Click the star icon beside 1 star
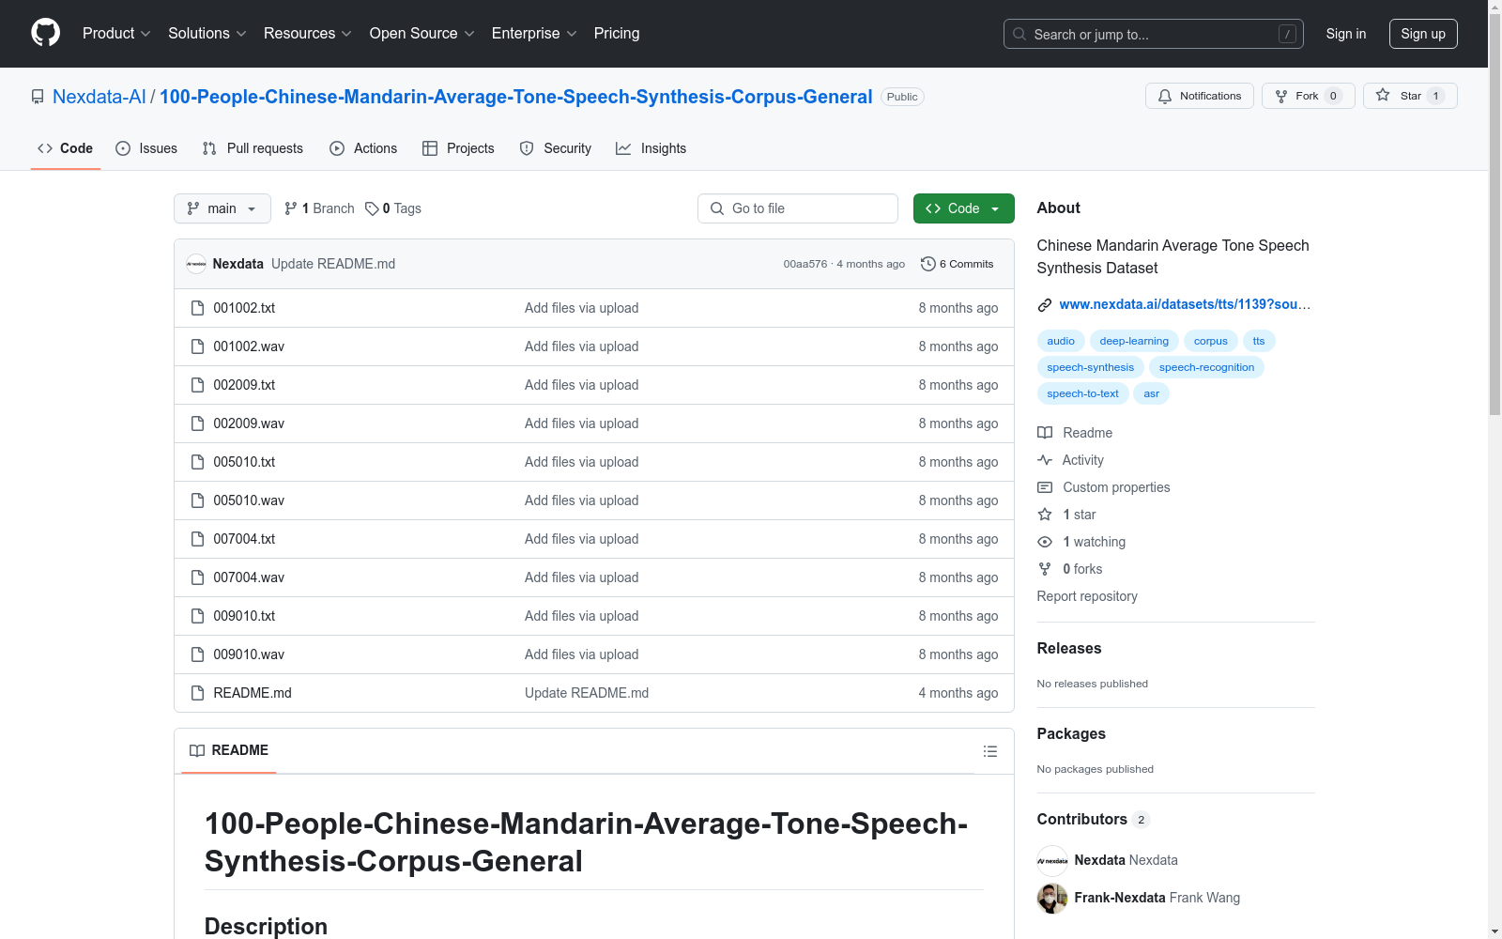 point(1045,515)
